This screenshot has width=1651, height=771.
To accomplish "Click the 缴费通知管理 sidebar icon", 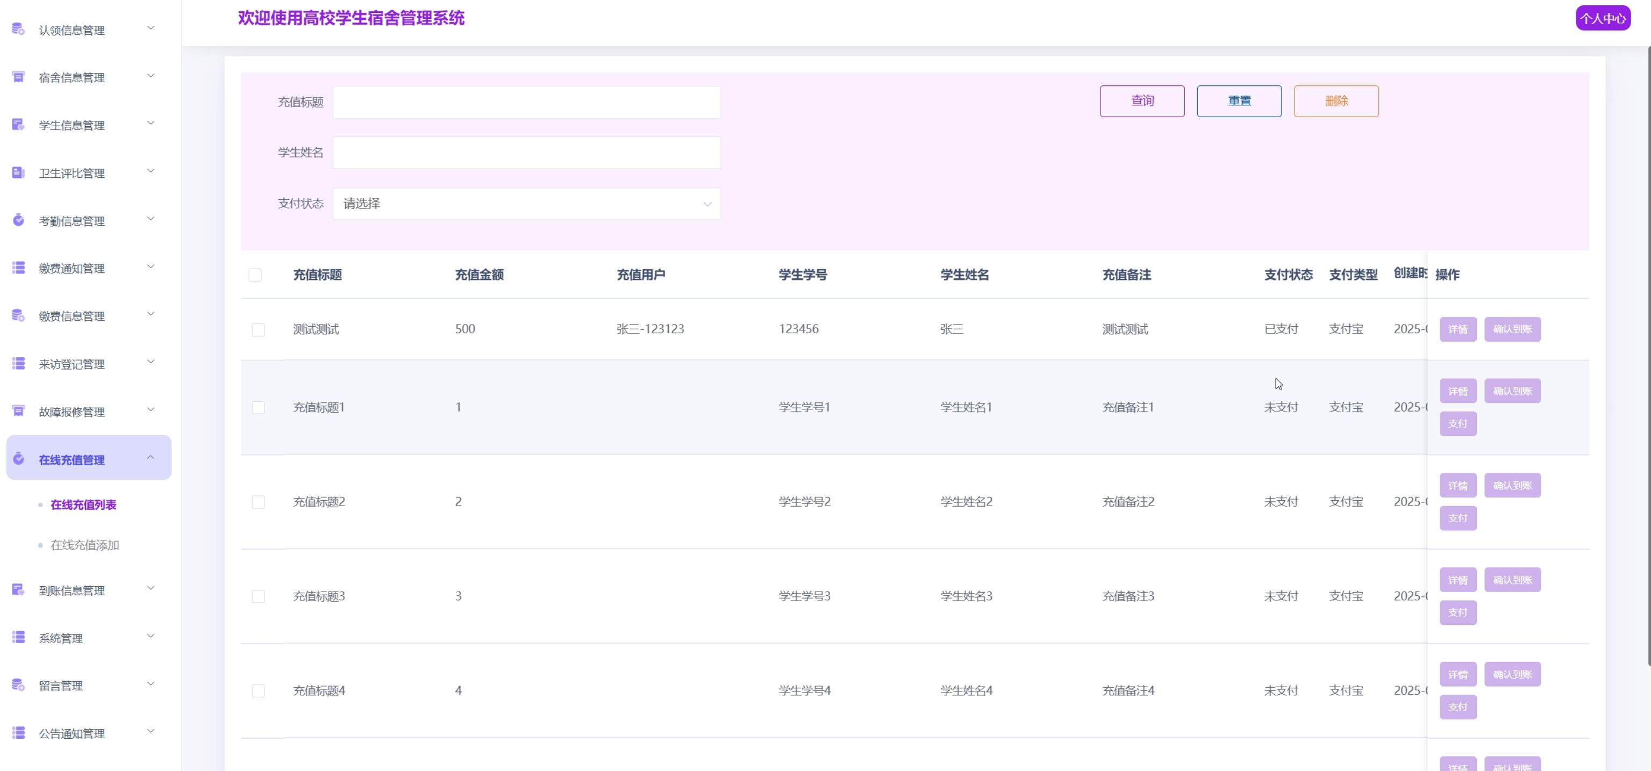I will (x=19, y=268).
